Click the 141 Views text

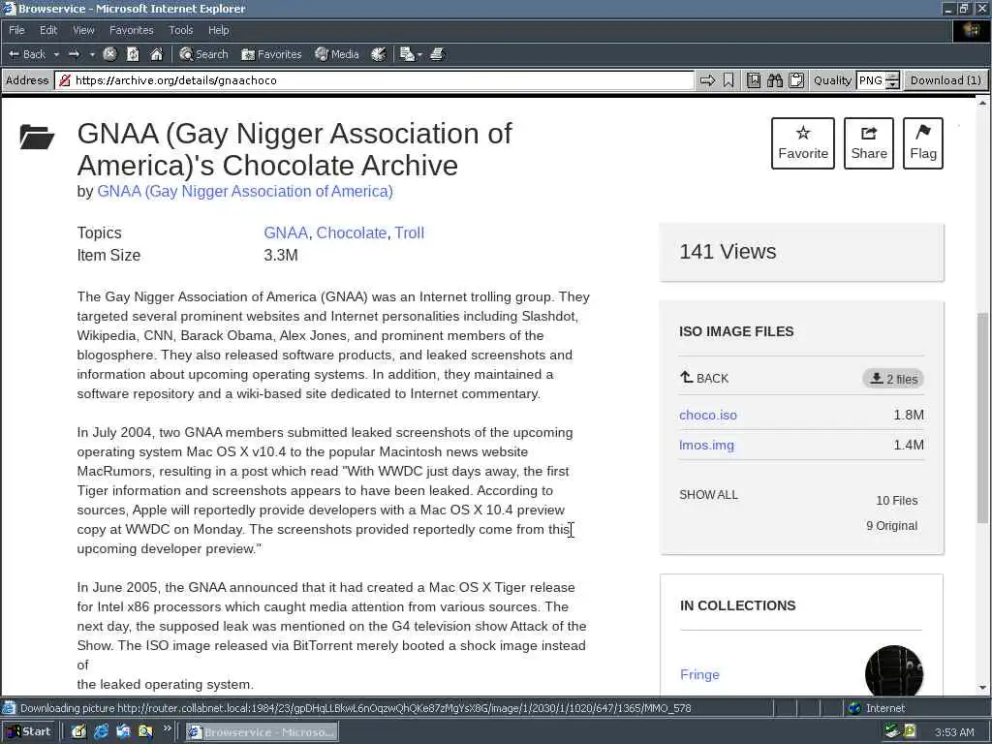click(x=728, y=252)
